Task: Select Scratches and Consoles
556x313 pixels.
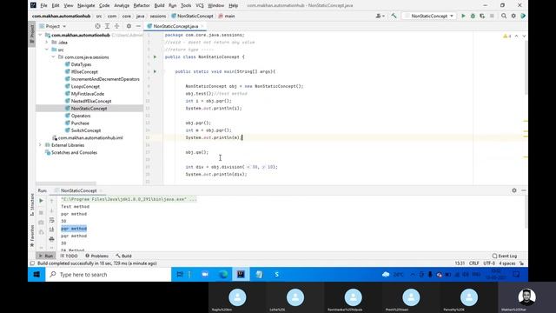Action: click(x=74, y=153)
